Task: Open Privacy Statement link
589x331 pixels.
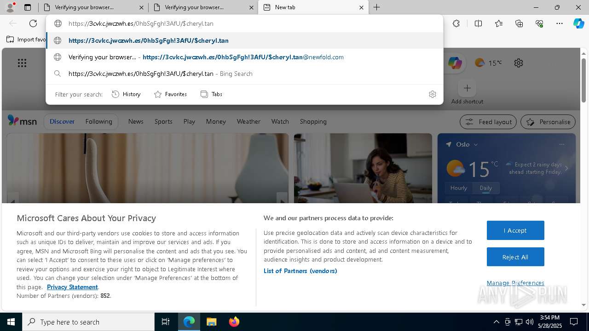Action: tap(72, 287)
